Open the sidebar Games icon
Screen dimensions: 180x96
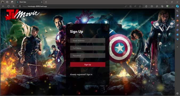click(x=178, y=25)
